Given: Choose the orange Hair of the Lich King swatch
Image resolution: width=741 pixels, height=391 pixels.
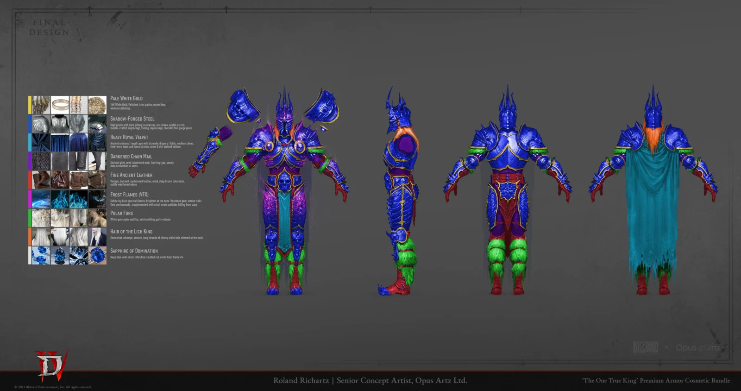Looking at the screenshot, I should (30, 237).
